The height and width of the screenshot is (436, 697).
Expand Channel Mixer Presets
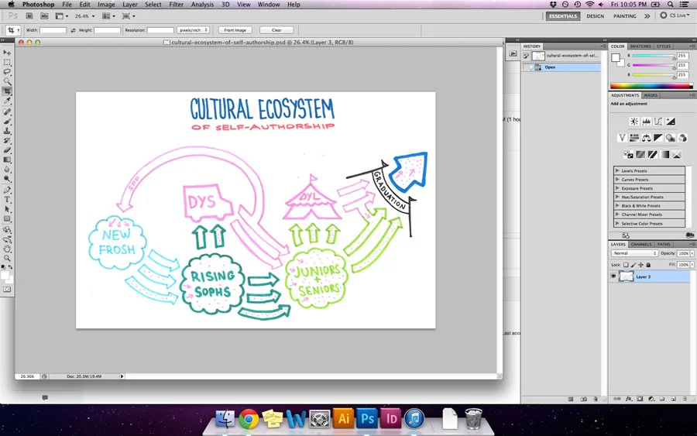pos(617,215)
